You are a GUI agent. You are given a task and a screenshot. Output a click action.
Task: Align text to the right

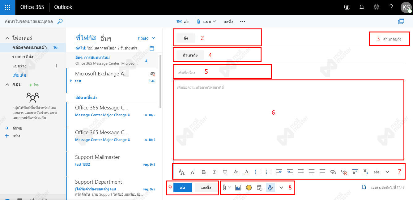point(322,172)
